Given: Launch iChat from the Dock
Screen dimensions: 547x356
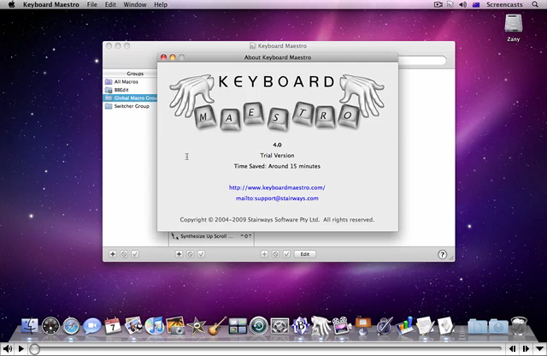Looking at the screenshot, I should pos(91,325).
